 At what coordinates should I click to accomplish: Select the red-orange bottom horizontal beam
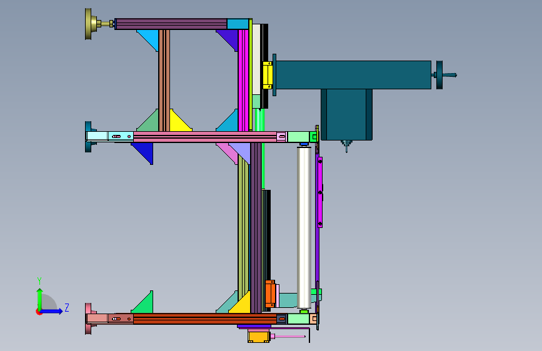[204, 319]
